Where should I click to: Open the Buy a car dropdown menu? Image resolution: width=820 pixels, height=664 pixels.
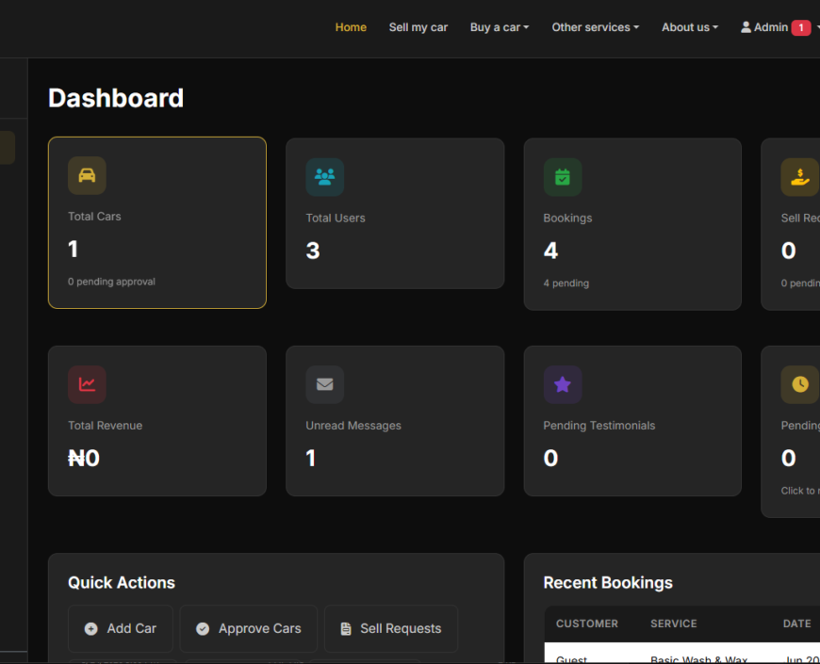(500, 27)
